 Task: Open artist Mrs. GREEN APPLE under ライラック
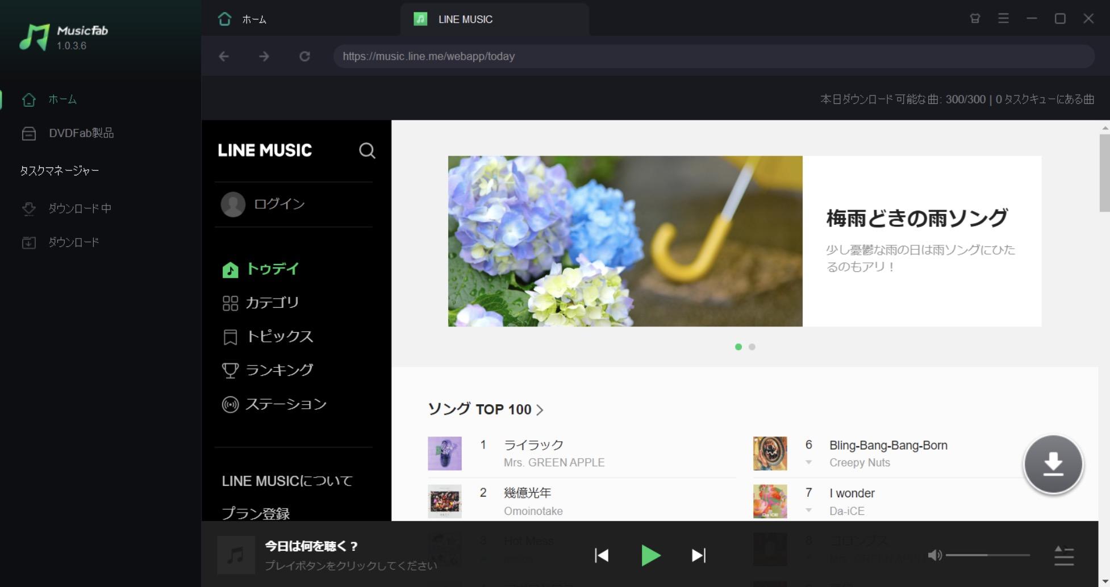[554, 463]
